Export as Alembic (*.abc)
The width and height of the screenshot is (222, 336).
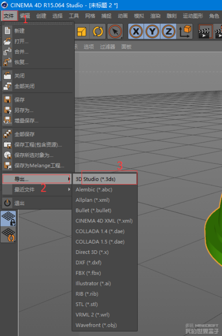coord(105,189)
